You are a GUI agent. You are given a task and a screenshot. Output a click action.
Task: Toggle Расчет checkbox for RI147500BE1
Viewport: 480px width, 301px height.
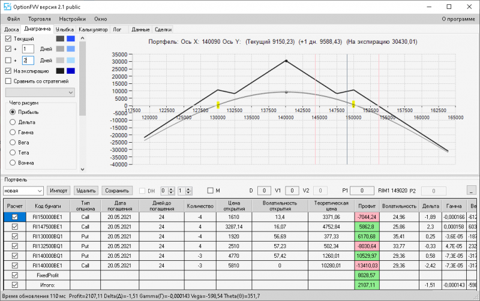pos(14,227)
